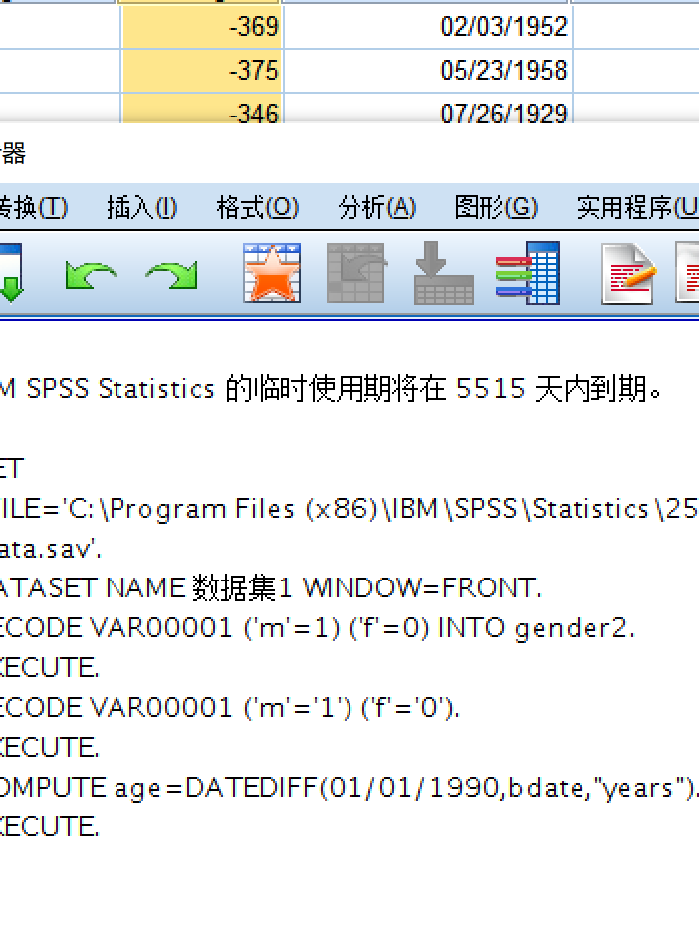Click the orange star Go to Data icon
The width and height of the screenshot is (699, 929).
click(x=272, y=273)
